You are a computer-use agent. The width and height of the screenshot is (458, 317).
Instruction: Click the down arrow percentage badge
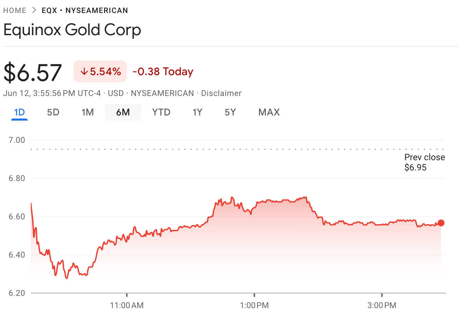(x=100, y=71)
